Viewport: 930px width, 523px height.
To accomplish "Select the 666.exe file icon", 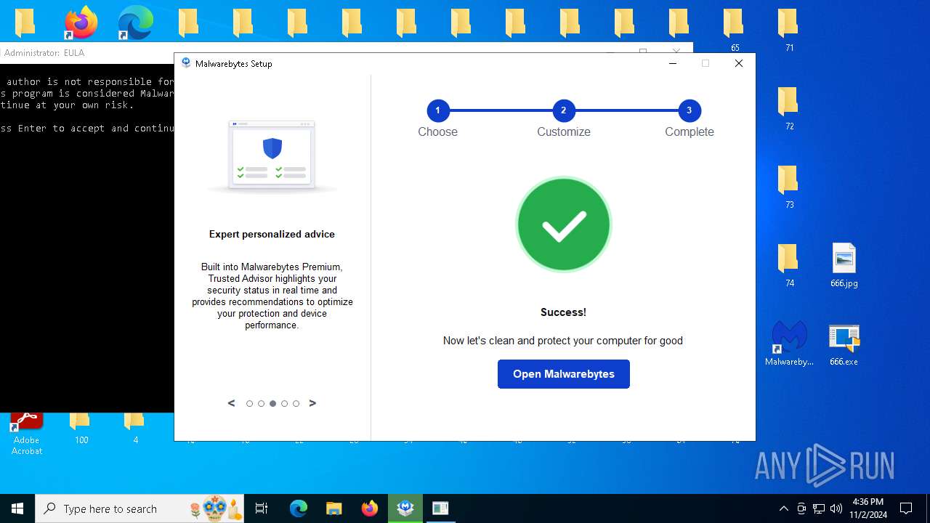I will pos(844,344).
